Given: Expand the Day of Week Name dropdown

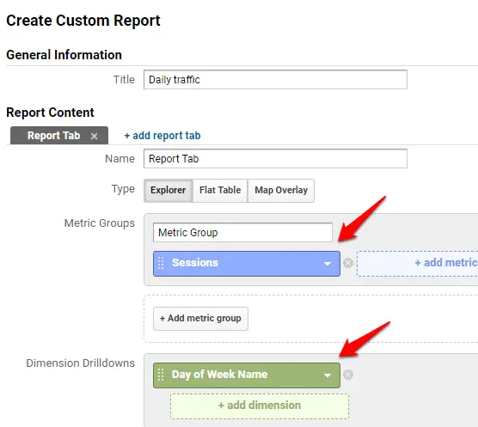Looking at the screenshot, I should pyautogui.click(x=328, y=375).
